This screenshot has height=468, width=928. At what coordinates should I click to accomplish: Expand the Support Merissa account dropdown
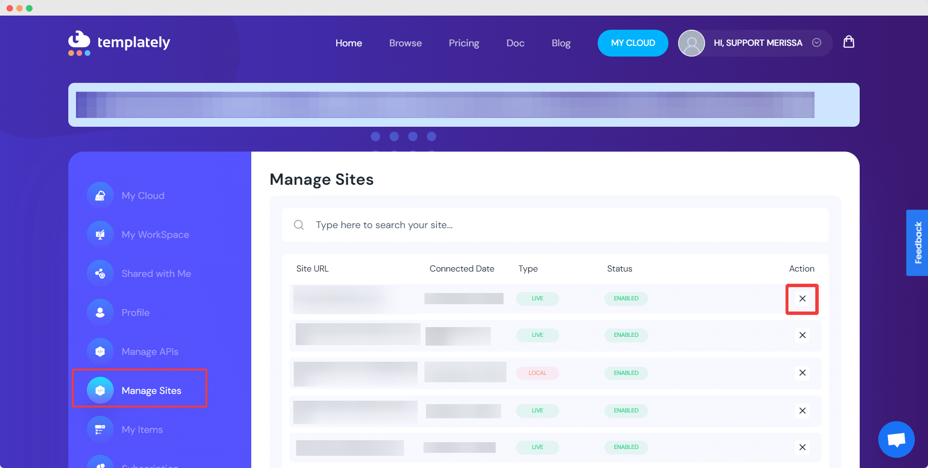pos(816,43)
